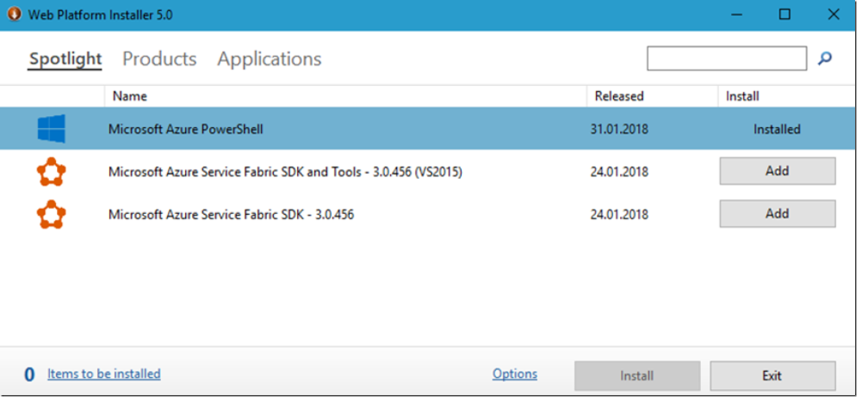
Task: Click the search magnifier icon
Action: (825, 59)
